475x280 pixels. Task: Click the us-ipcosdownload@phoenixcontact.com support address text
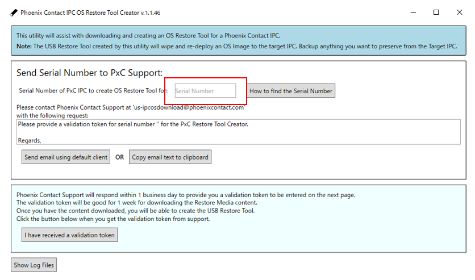point(189,107)
